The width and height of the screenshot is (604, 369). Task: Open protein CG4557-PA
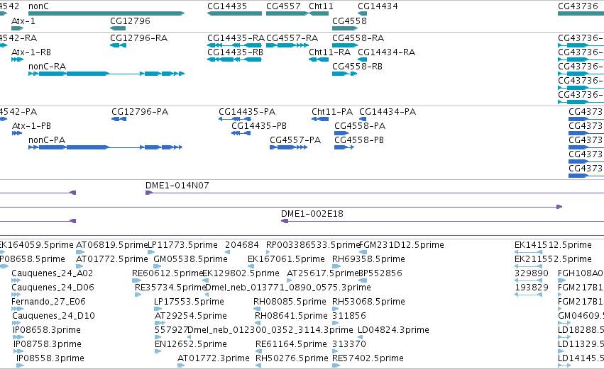295,140
